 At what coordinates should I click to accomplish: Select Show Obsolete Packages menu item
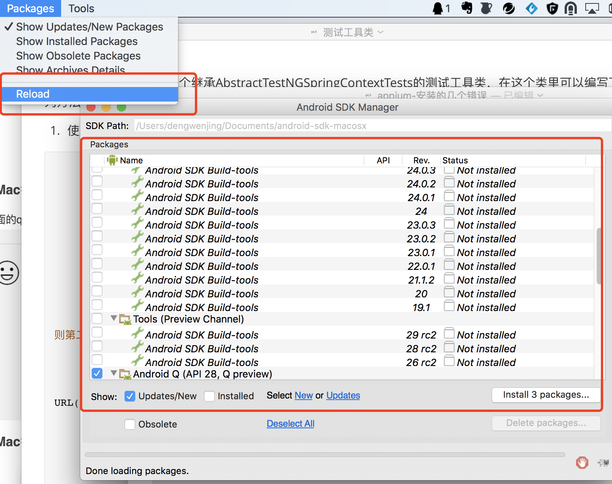click(90, 56)
